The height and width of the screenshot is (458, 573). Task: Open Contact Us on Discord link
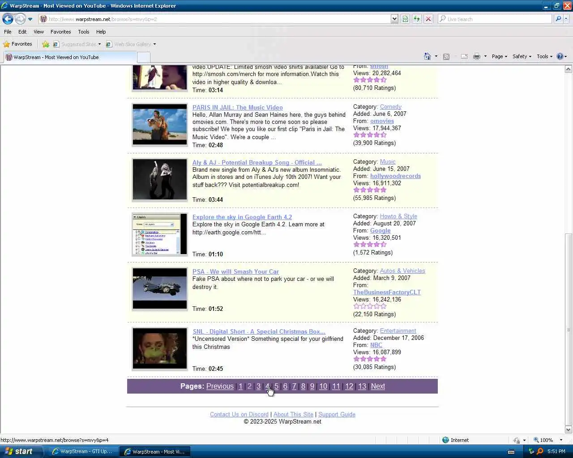(239, 415)
